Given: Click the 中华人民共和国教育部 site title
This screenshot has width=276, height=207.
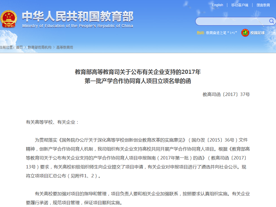Looking at the screenshot, I should (x=78, y=16).
